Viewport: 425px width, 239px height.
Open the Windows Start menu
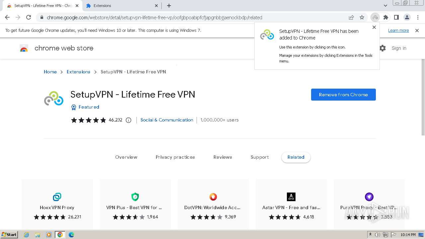coord(9,235)
